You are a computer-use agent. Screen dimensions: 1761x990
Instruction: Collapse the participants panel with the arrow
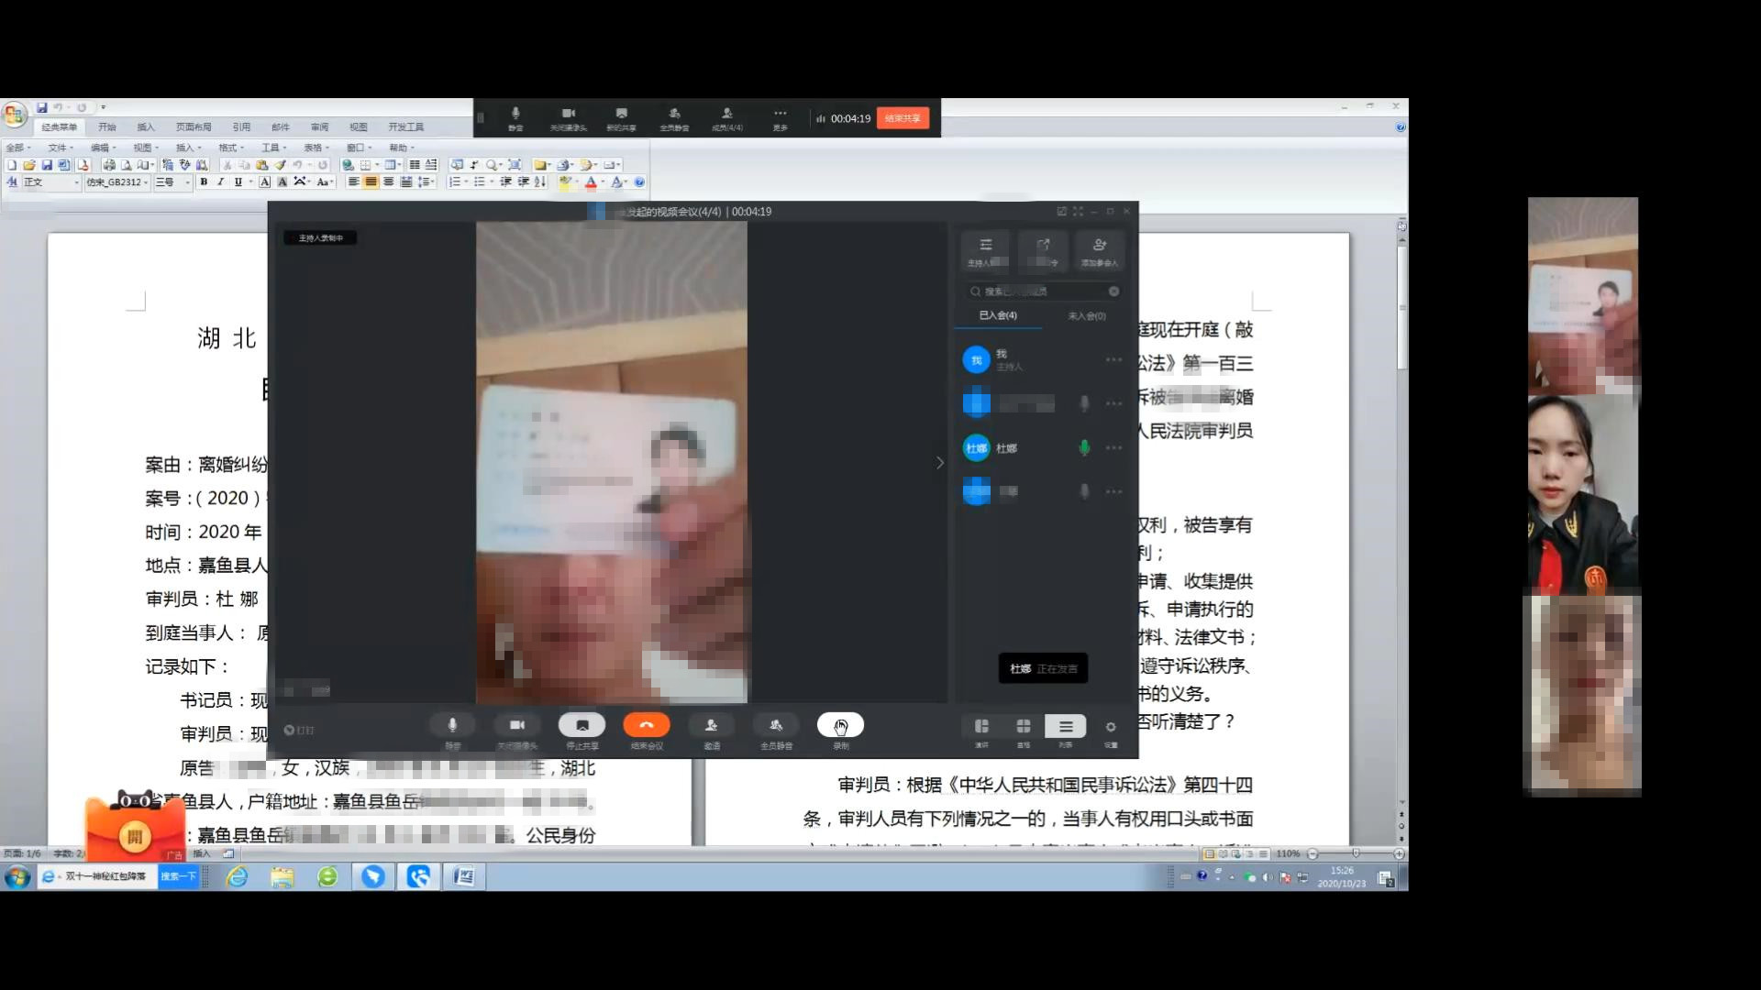(939, 463)
